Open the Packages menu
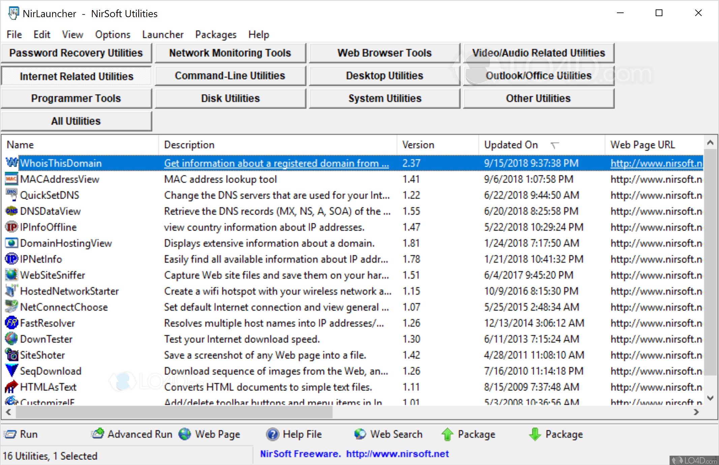Screen dimensions: 719x465 coord(216,34)
